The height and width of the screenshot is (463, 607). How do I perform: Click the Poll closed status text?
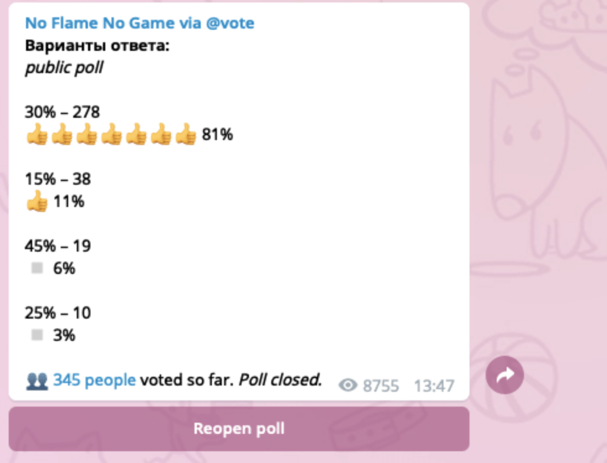(281, 380)
